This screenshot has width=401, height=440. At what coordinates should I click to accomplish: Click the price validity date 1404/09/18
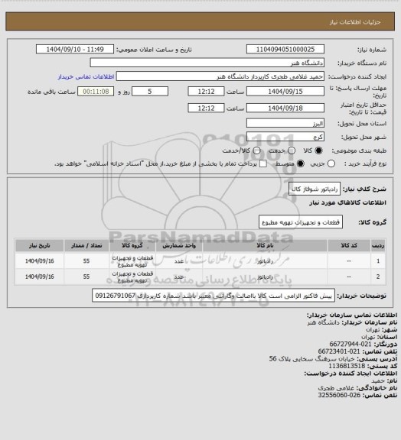click(x=285, y=108)
